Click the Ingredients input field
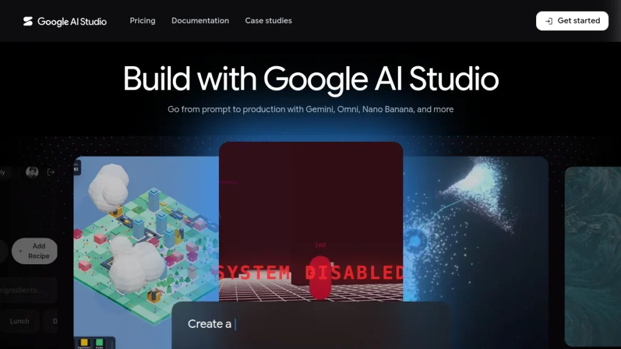The width and height of the screenshot is (621, 349). (x=28, y=290)
